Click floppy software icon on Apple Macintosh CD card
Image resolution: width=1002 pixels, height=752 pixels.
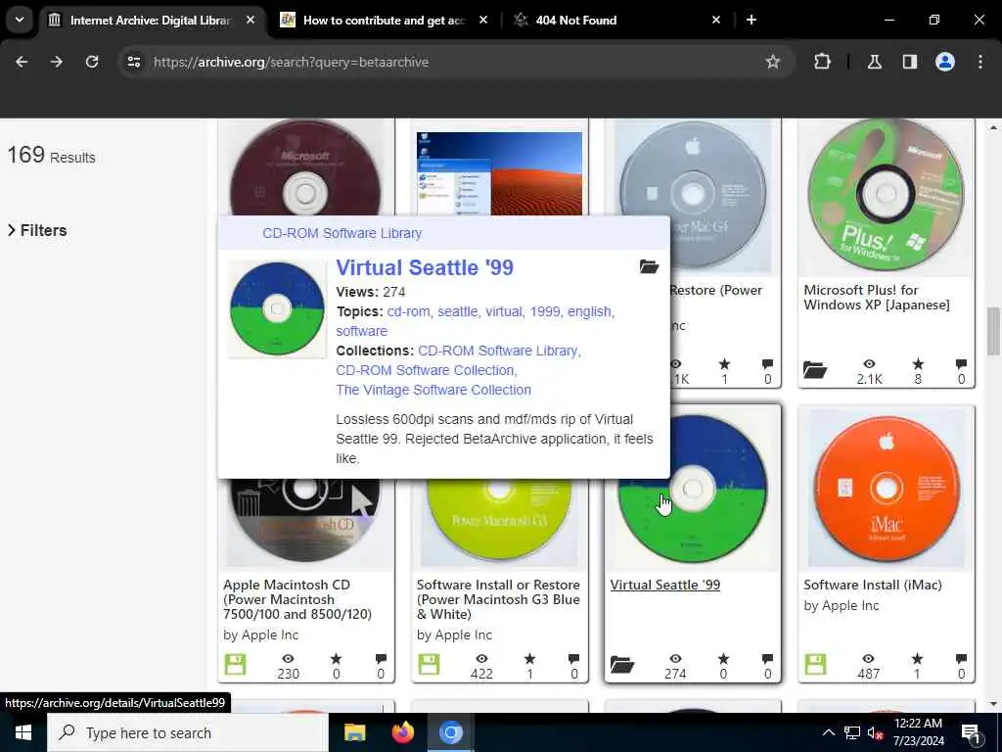point(235,665)
